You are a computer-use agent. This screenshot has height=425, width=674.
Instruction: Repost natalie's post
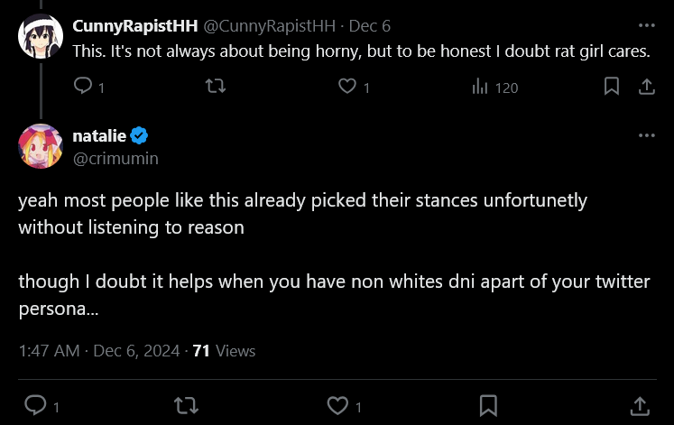[x=186, y=405]
